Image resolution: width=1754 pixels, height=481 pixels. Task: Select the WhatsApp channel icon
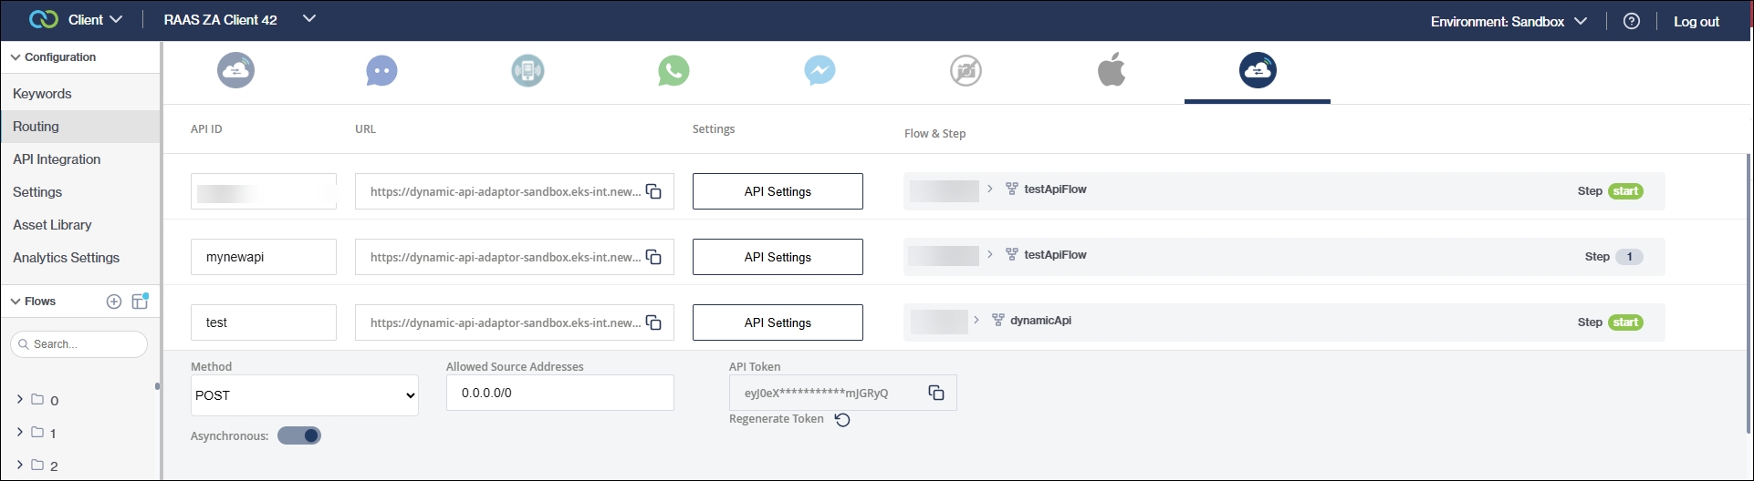[673, 71]
